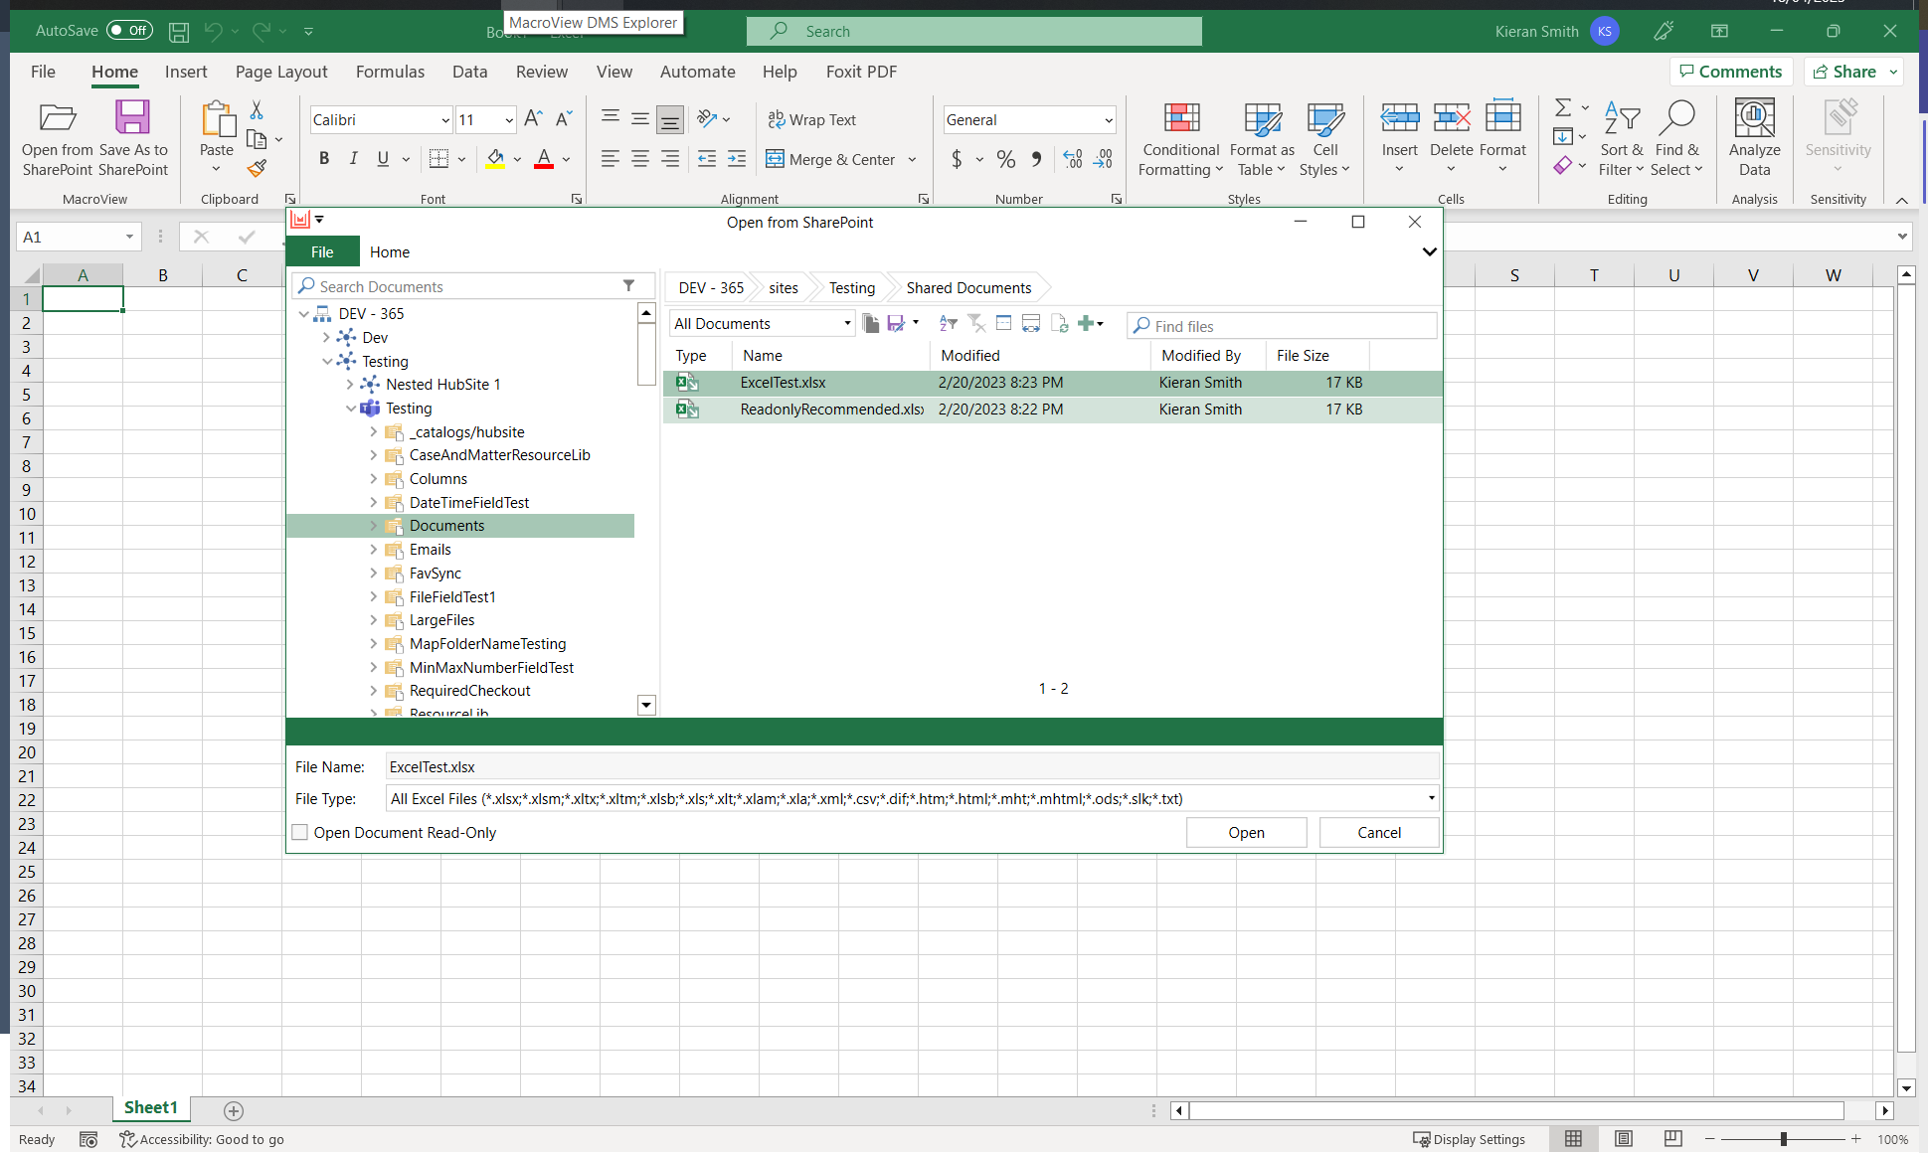
Task: Open the File Type dropdown
Action: [1431, 798]
